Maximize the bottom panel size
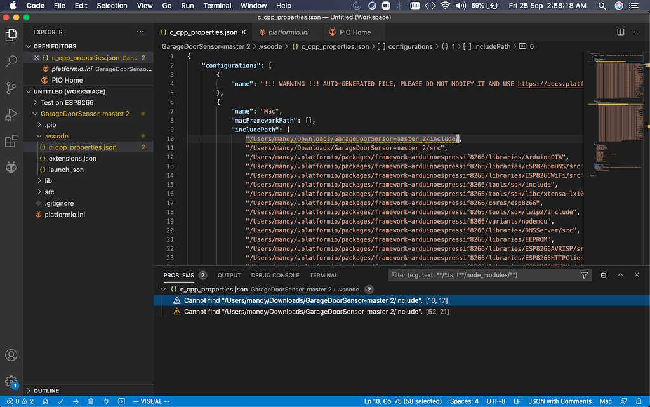650x407 pixels. point(621,275)
